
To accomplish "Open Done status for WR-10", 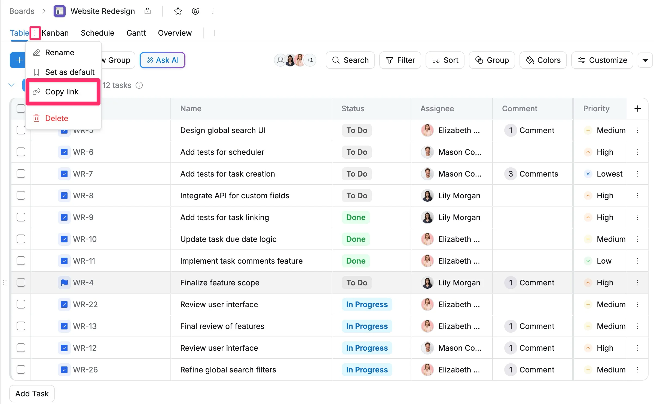I will pos(356,239).
